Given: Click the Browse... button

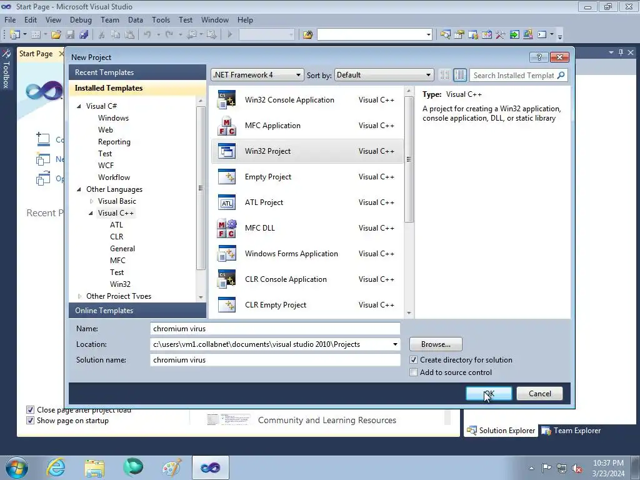Looking at the screenshot, I should (436, 344).
